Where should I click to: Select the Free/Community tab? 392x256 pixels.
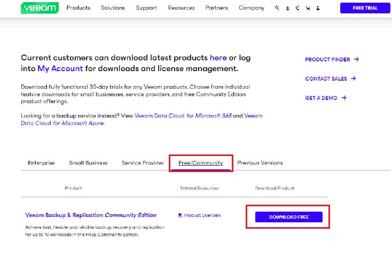[201, 163]
